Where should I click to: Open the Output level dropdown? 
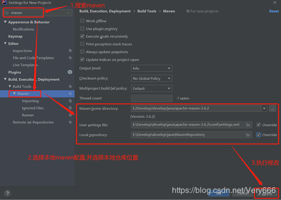pyautogui.click(x=152, y=68)
